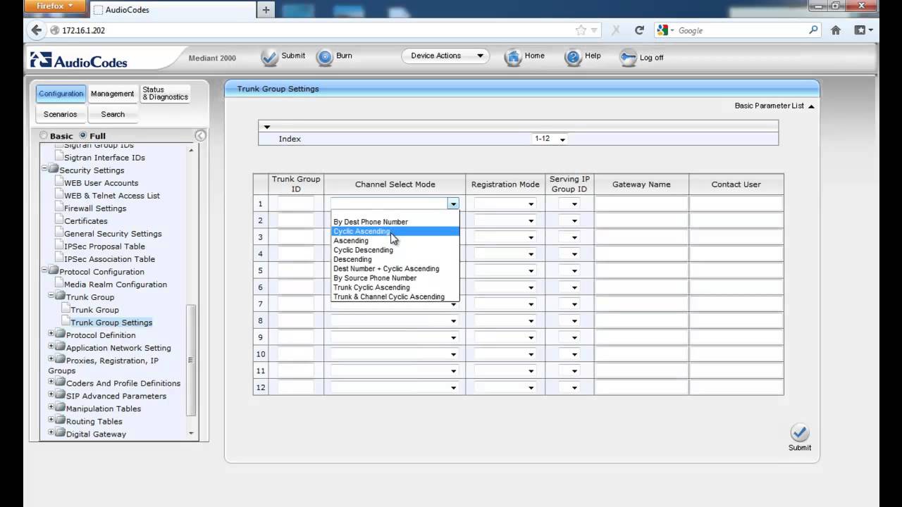The image size is (902, 507).
Task: Expand the Digital Gateway tree node
Action: pos(51,432)
